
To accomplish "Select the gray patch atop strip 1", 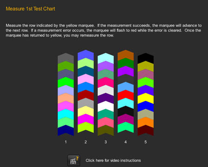I will pyautogui.click(x=66, y=59).
